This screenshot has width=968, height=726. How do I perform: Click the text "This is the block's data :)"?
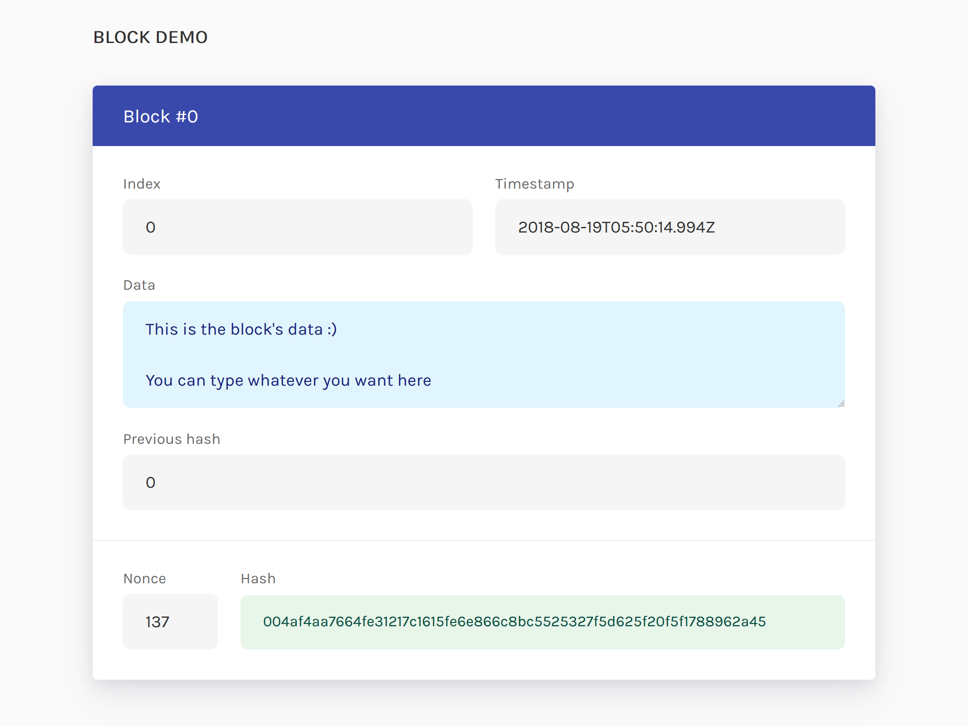click(x=241, y=329)
